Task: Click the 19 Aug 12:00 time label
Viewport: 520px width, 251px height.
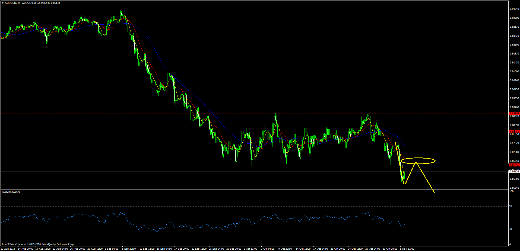Action: [43, 249]
